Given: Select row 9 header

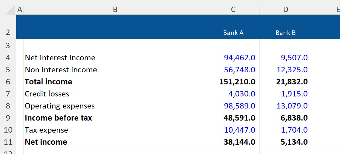Looking at the screenshot, I should click(x=8, y=118).
